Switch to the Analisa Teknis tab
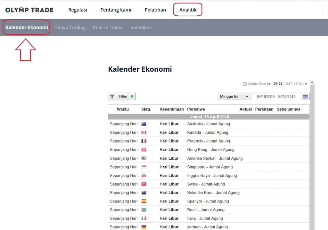This screenshot has width=328, height=230. 108,28
